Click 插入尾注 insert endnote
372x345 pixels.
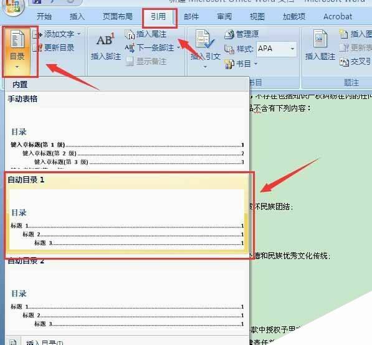[146, 34]
